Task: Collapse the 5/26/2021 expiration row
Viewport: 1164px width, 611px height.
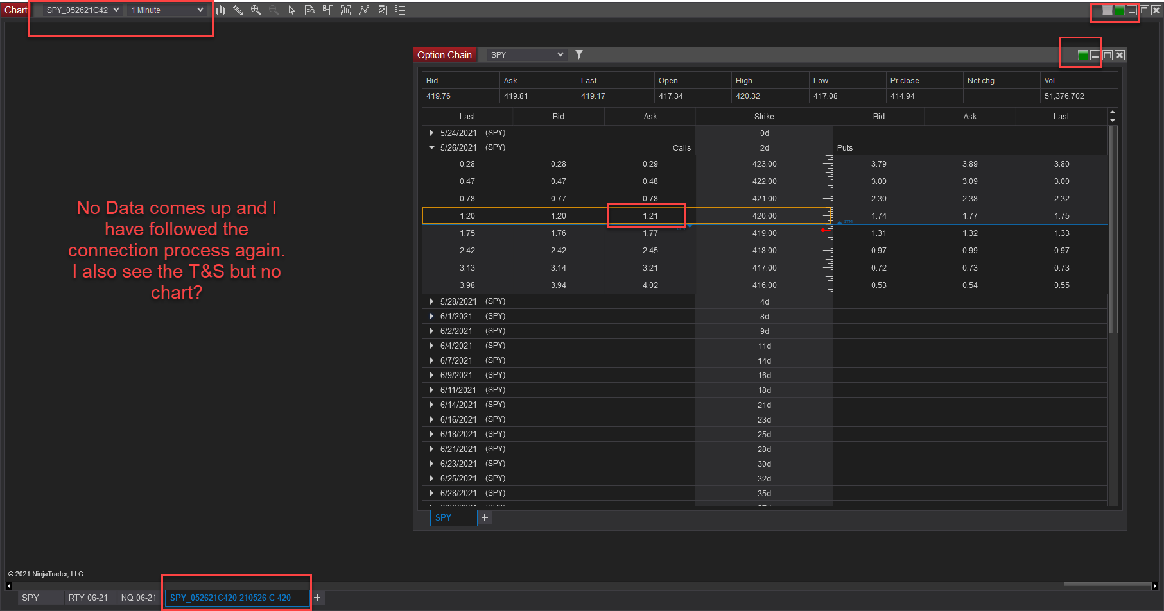Action: (431, 147)
